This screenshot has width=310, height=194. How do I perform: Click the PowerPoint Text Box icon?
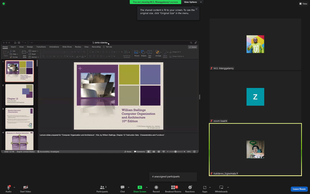coord(150,52)
